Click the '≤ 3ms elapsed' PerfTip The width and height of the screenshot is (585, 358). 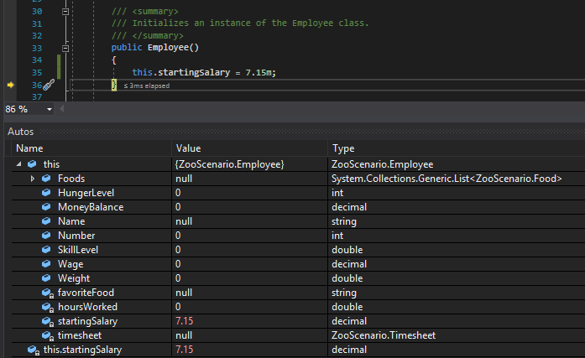pos(147,86)
